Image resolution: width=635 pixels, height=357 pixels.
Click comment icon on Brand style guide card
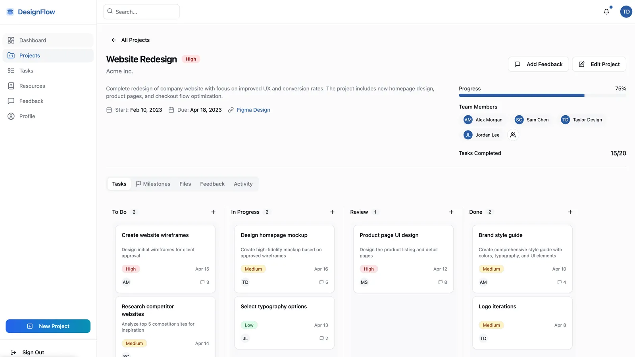pyautogui.click(x=560, y=282)
